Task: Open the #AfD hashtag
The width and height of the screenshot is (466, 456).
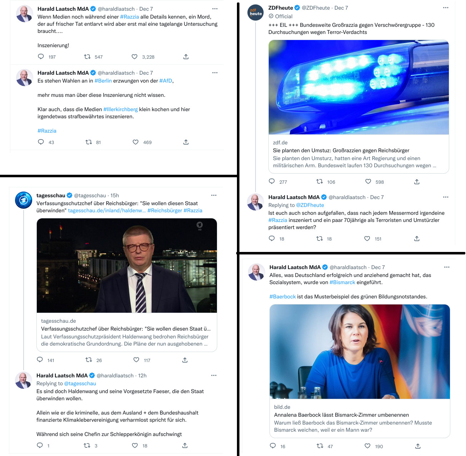Action: point(166,81)
